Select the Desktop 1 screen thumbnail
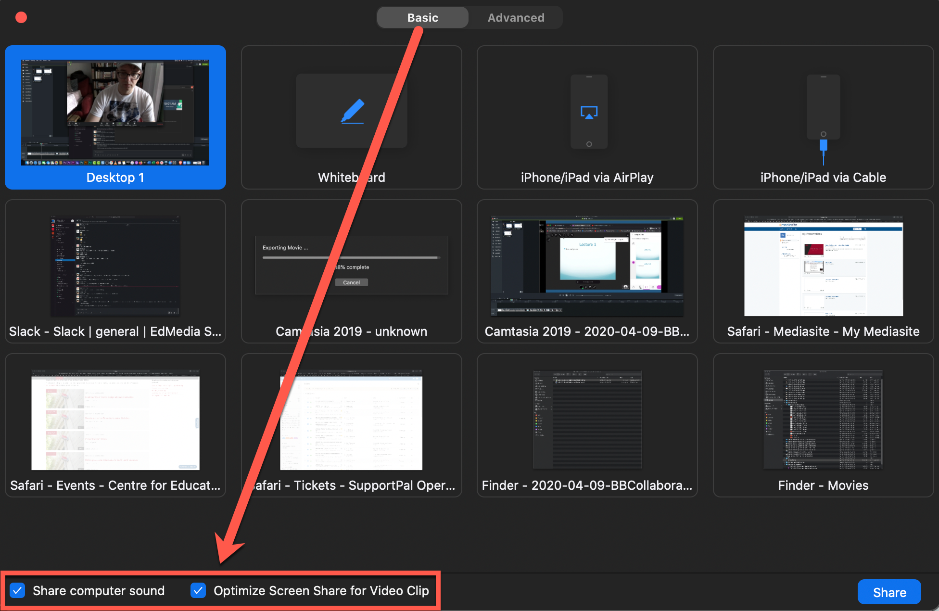Image resolution: width=939 pixels, height=611 pixels. click(x=115, y=113)
